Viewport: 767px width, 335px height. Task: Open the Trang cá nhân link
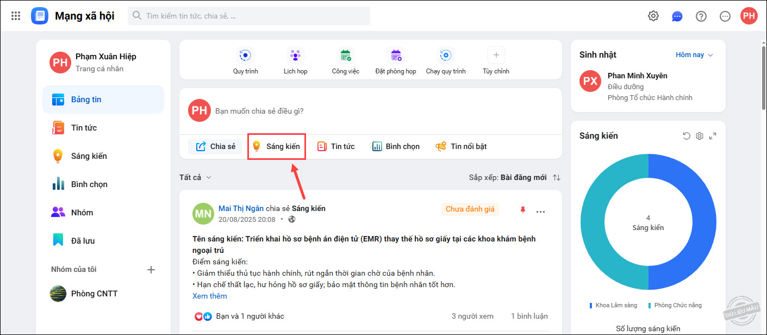99,69
